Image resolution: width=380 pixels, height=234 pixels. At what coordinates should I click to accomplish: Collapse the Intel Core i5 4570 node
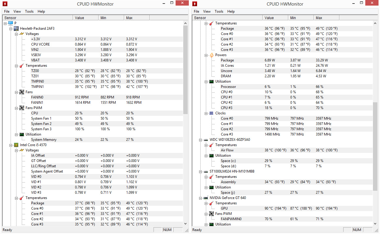tap(11, 145)
